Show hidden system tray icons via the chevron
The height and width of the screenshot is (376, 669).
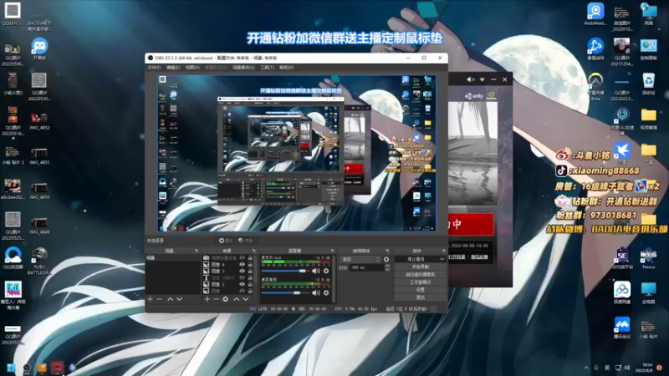[586, 368]
